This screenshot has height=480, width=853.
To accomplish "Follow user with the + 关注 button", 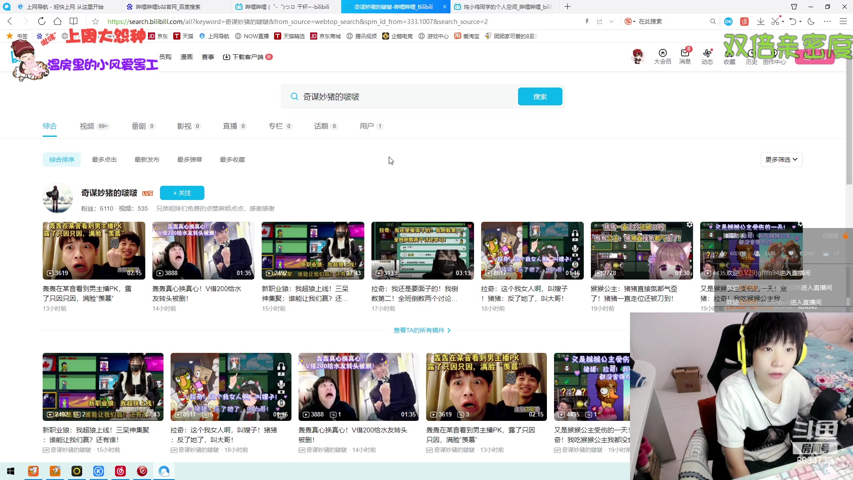I will coord(182,193).
